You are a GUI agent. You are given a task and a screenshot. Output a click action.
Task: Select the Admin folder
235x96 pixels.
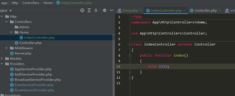pos(22,27)
